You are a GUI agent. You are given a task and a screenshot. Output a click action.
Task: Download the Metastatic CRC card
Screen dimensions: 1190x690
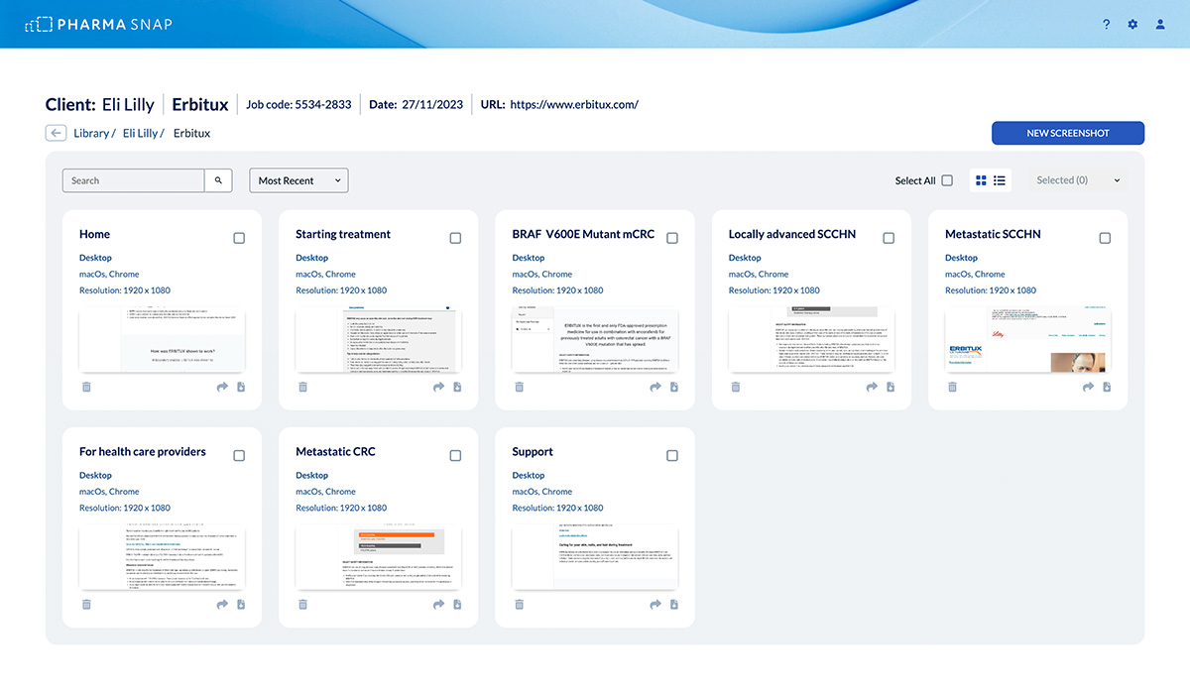[456, 604]
